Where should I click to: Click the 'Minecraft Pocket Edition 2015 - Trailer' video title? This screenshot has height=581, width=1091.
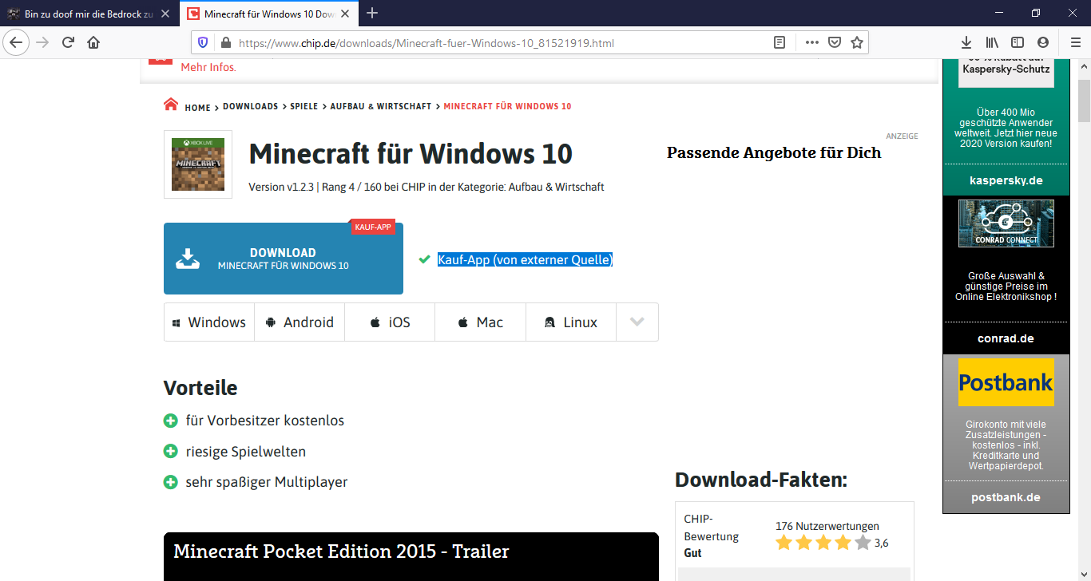click(341, 551)
